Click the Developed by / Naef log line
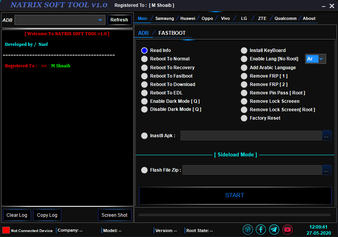 point(26,44)
